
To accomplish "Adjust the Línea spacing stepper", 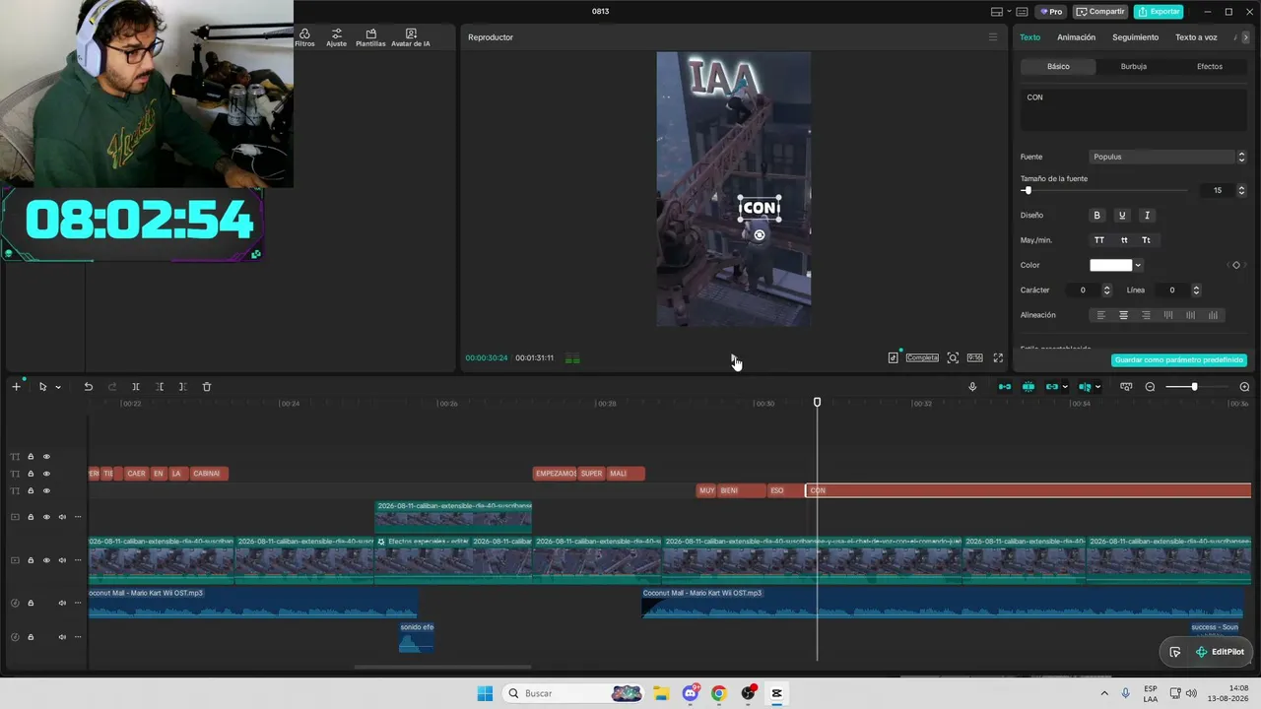I will [1196, 290].
